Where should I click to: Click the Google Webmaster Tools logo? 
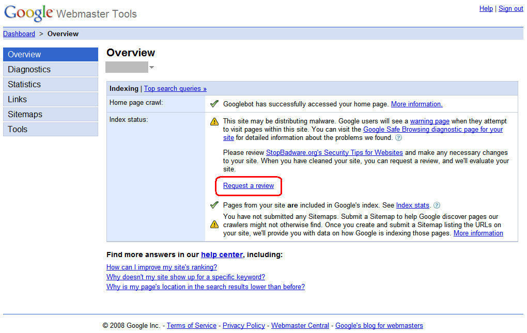[x=70, y=13]
